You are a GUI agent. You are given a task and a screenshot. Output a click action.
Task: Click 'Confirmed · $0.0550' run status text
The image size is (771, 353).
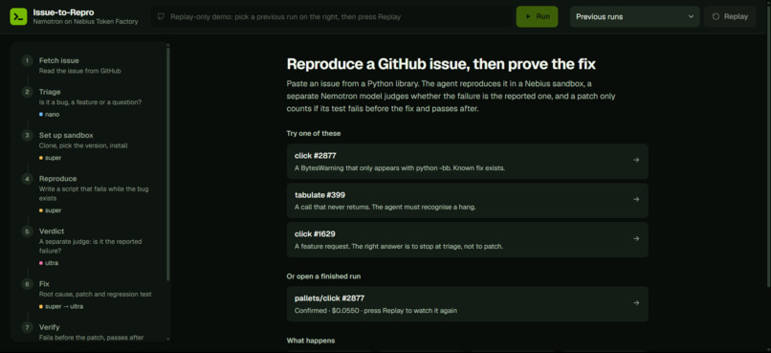(327, 311)
